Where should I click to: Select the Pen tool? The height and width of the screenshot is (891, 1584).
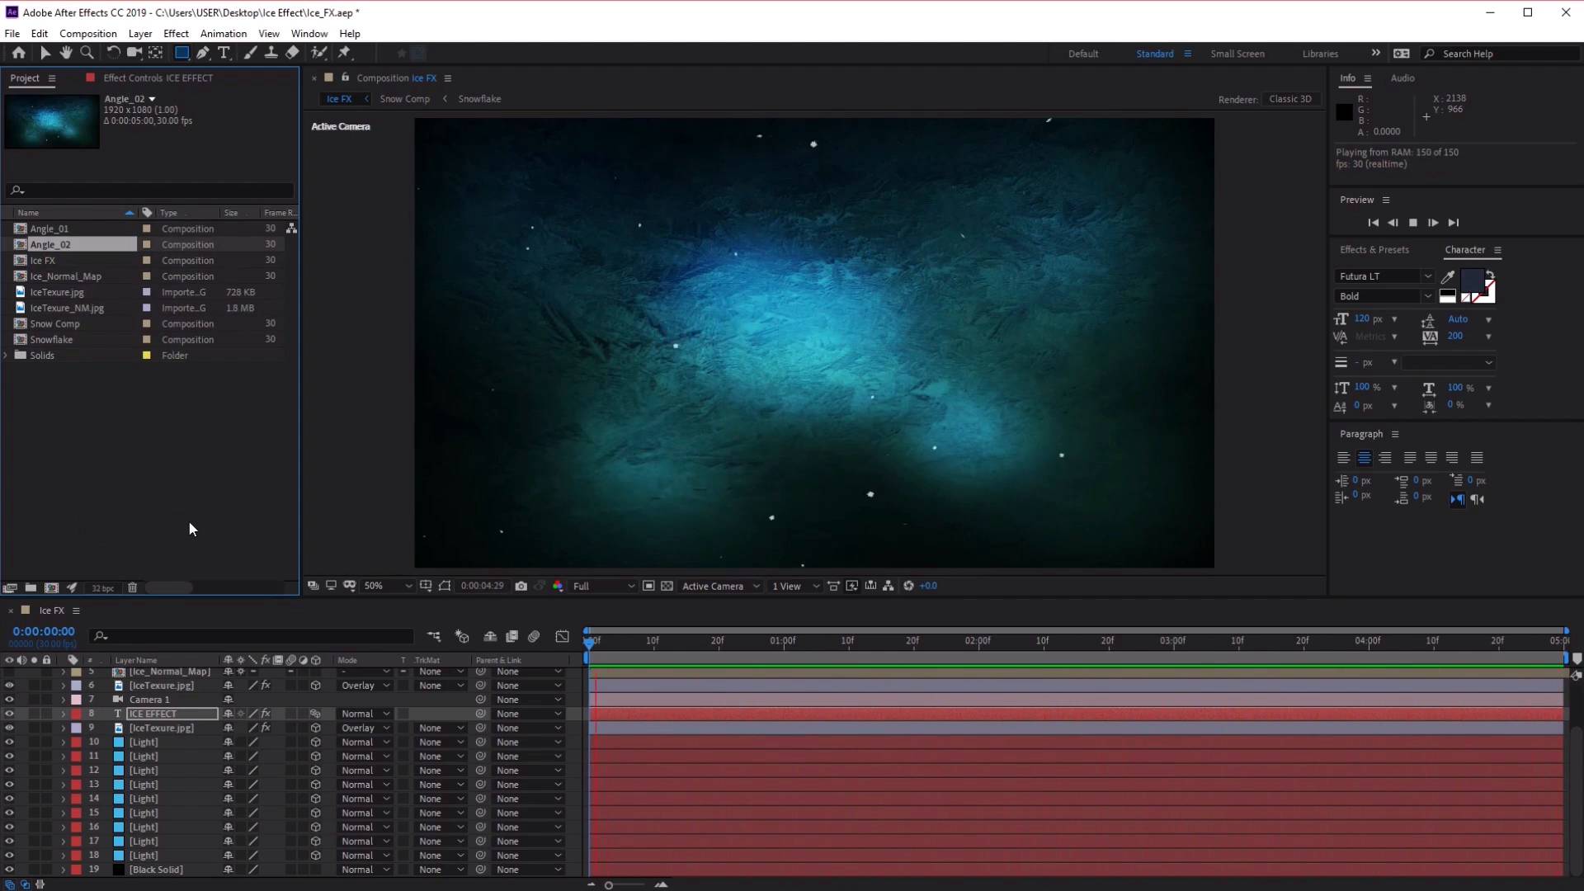coord(203,52)
